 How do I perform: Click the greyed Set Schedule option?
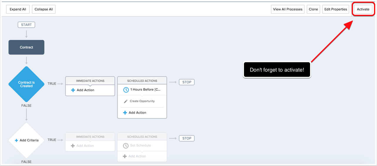[140, 146]
